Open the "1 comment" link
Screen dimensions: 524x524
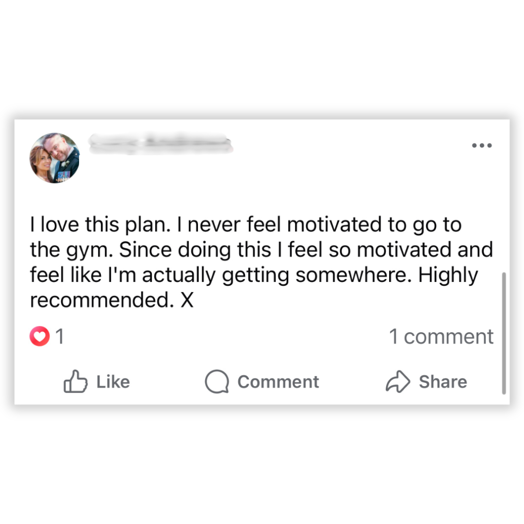(441, 337)
